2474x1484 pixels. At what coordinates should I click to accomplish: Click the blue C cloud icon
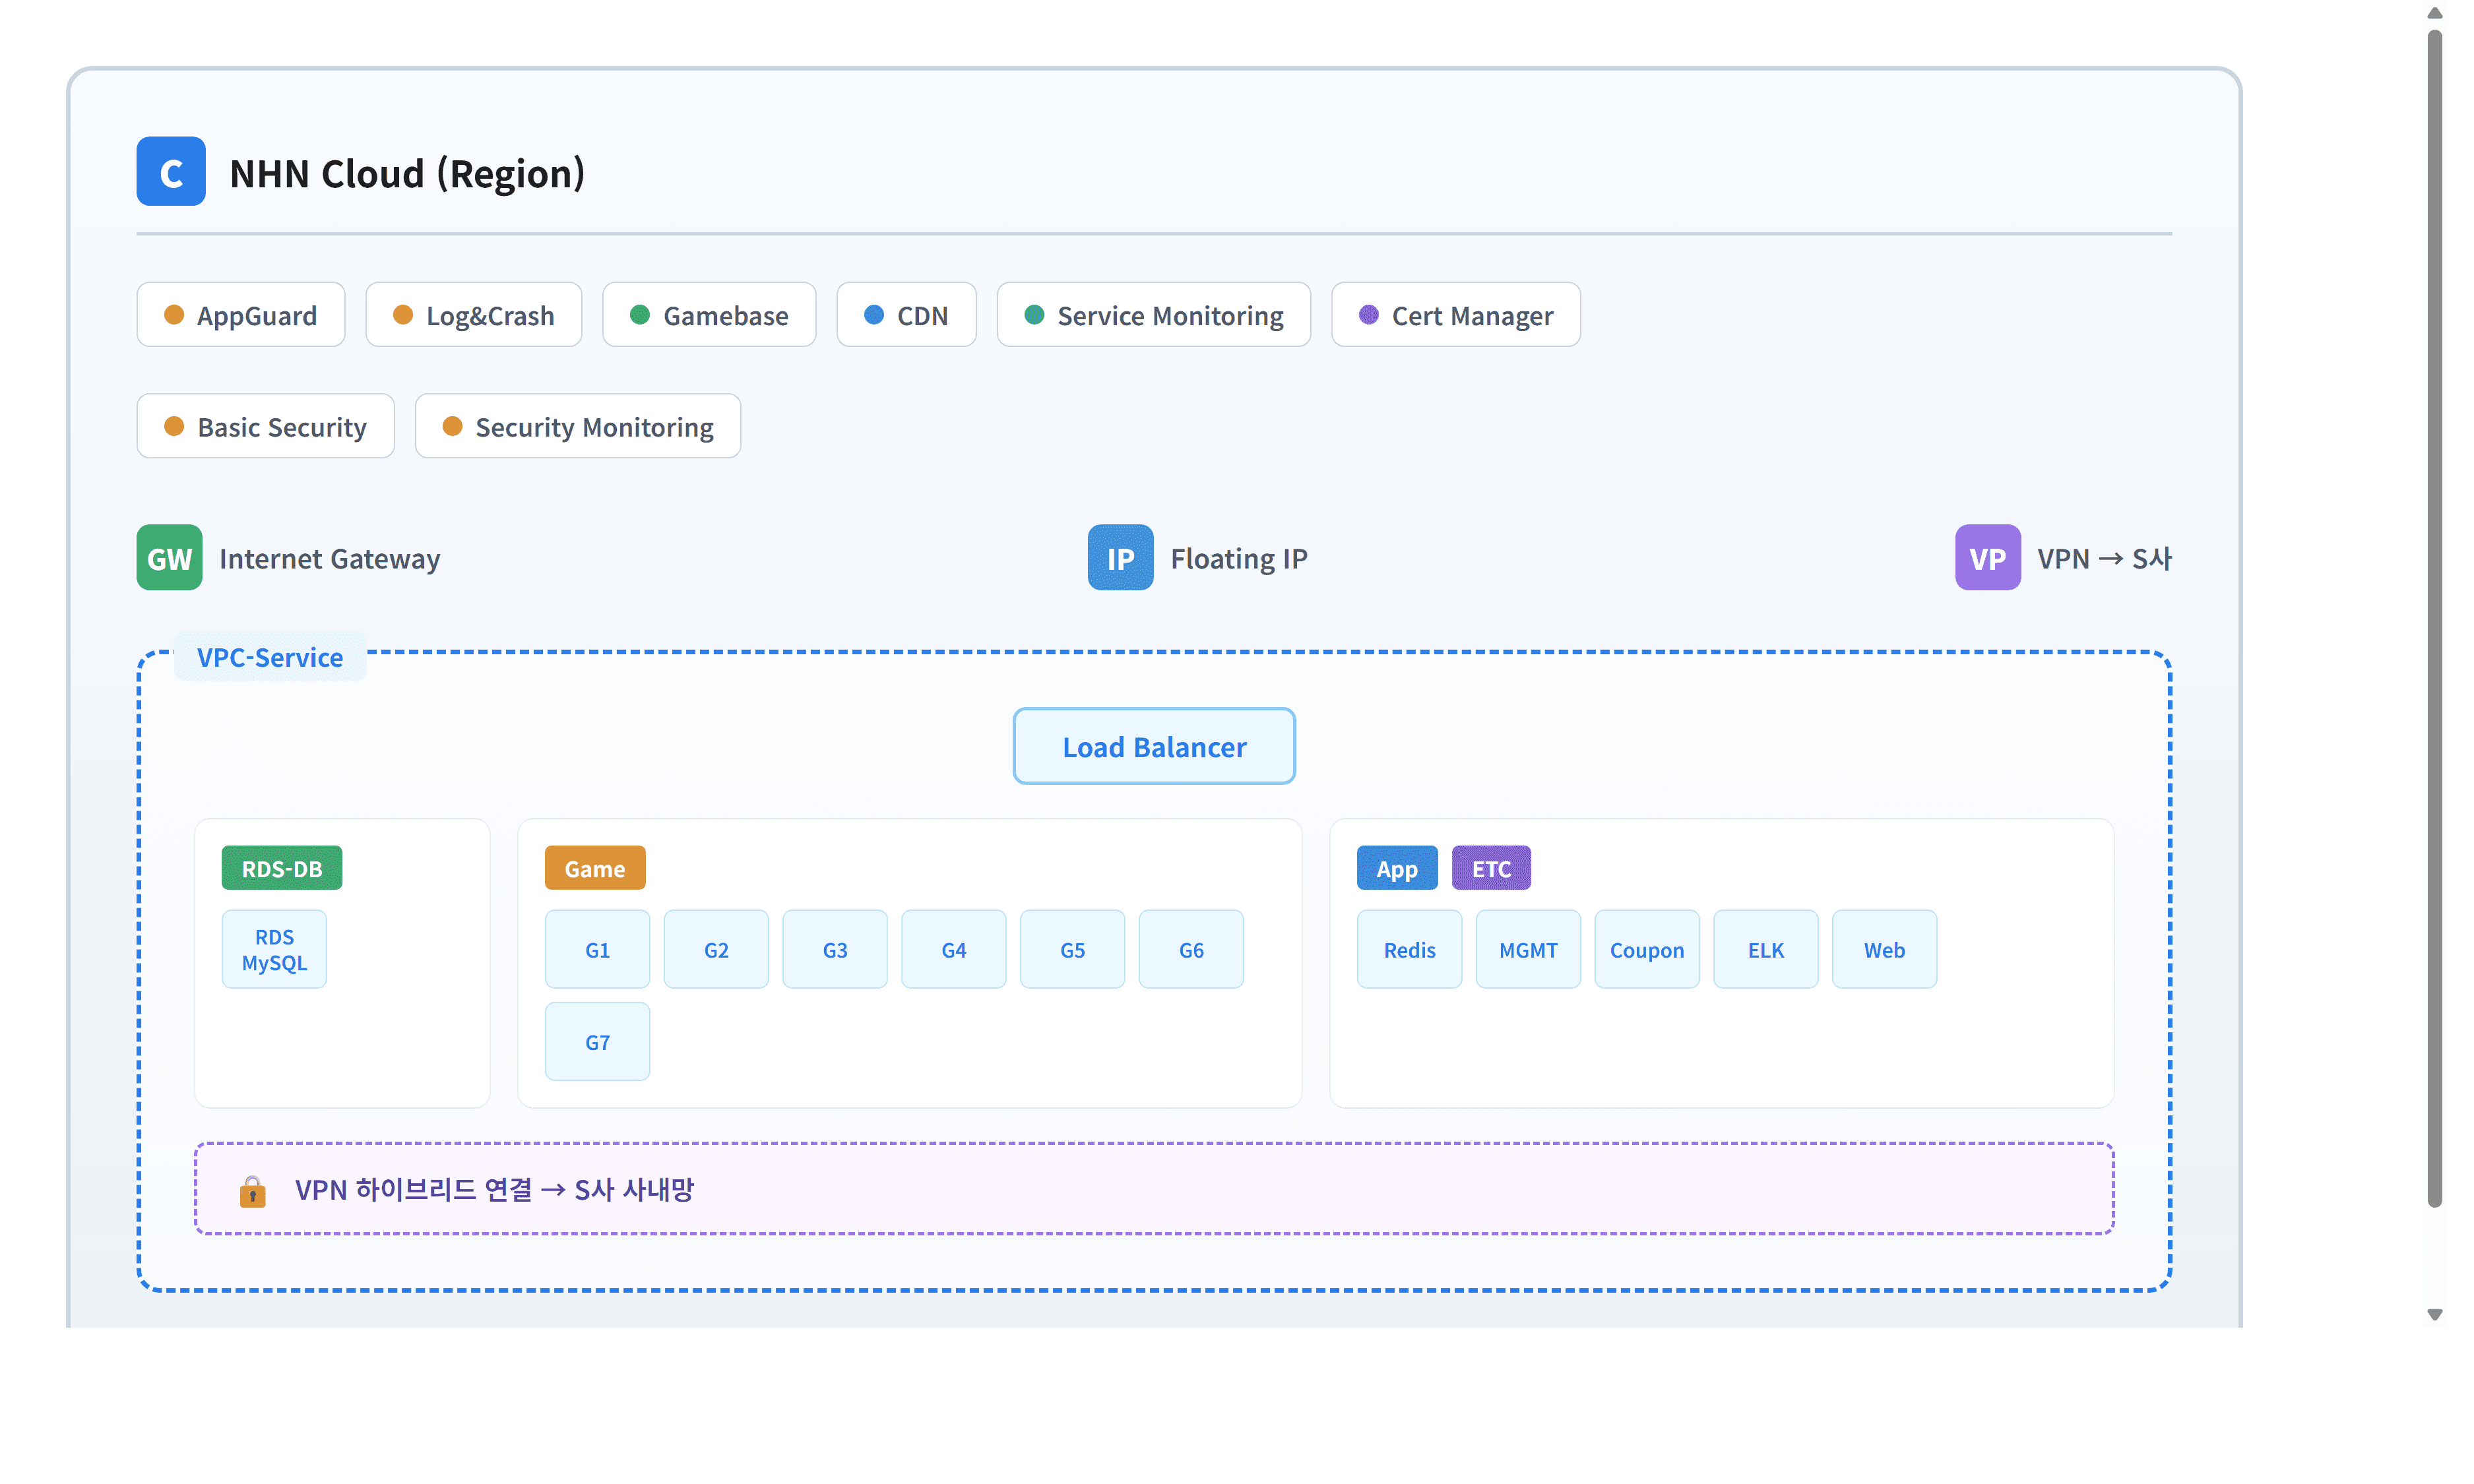pos(171,172)
